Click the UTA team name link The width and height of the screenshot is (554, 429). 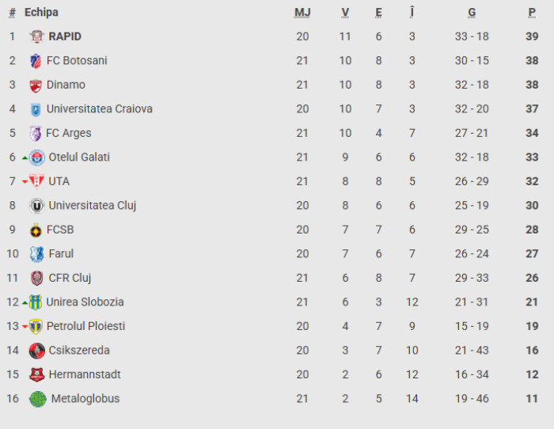(59, 181)
